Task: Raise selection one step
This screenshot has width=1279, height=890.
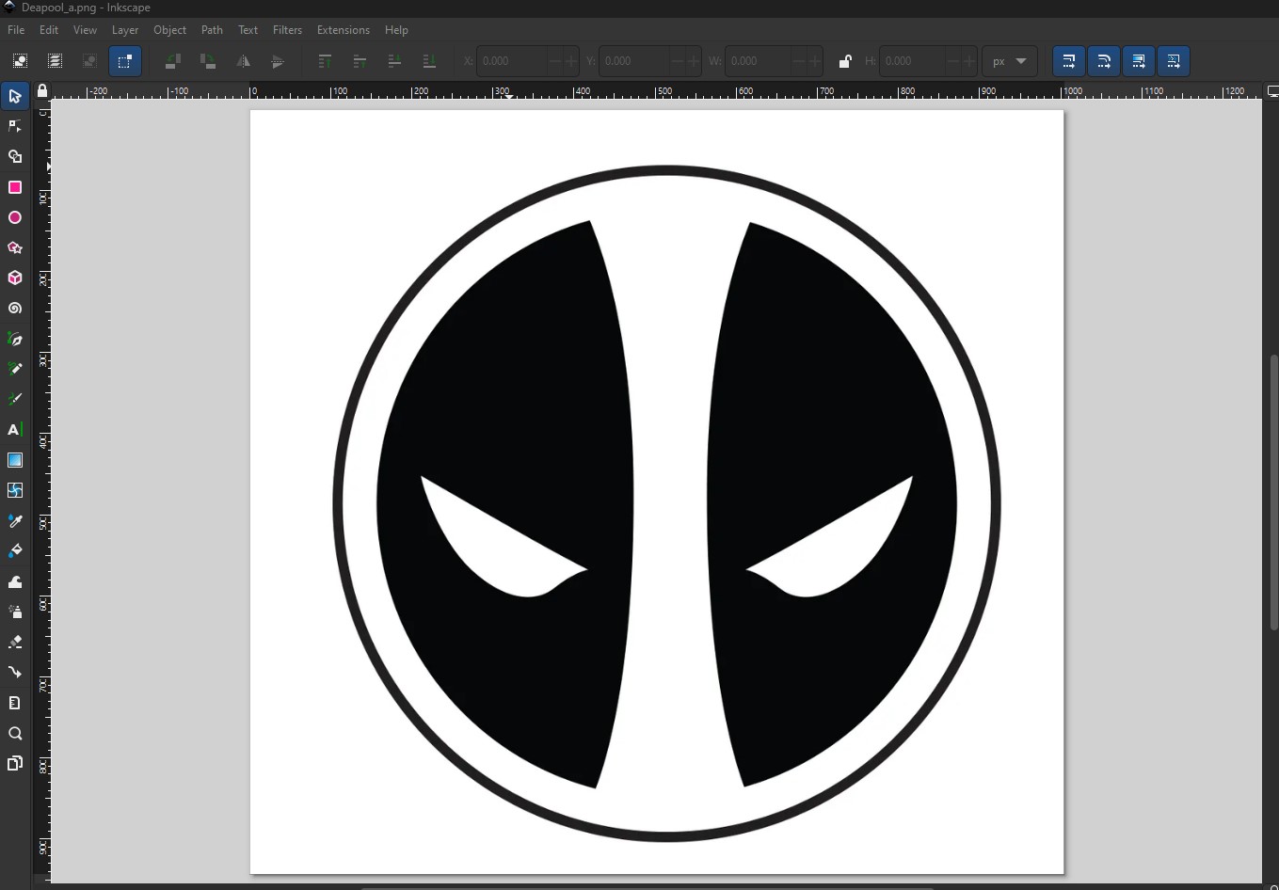Action: (x=360, y=61)
